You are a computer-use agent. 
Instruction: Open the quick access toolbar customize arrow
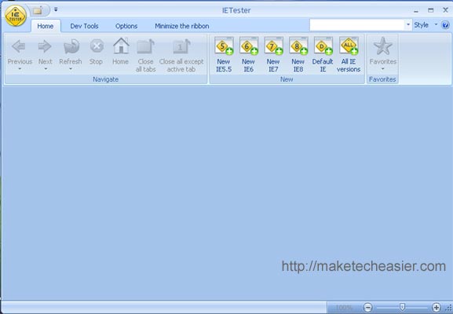pos(56,10)
